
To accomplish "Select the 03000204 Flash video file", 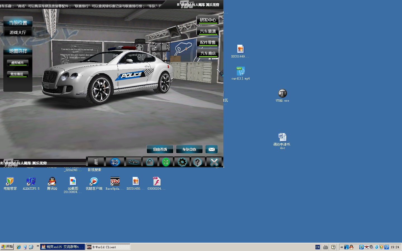I will click(157, 184).
